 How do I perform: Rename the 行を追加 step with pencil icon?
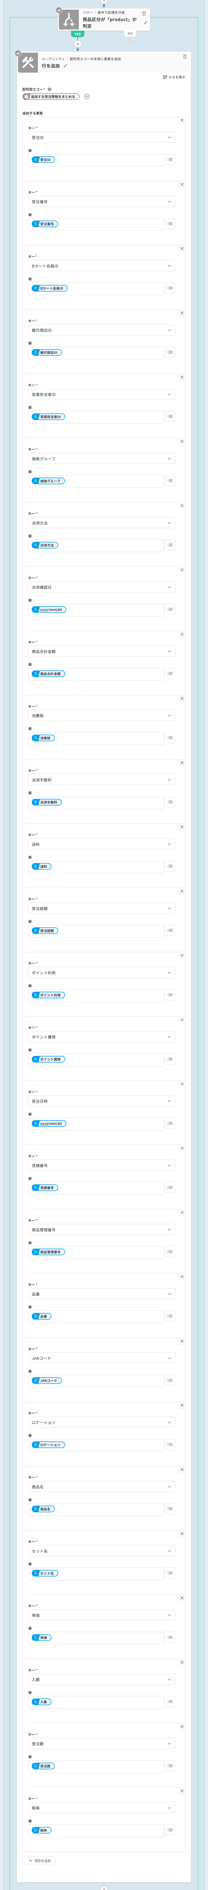[x=65, y=66]
